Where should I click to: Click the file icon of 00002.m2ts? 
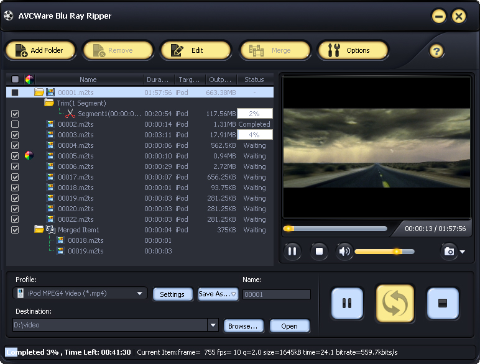(x=50, y=124)
